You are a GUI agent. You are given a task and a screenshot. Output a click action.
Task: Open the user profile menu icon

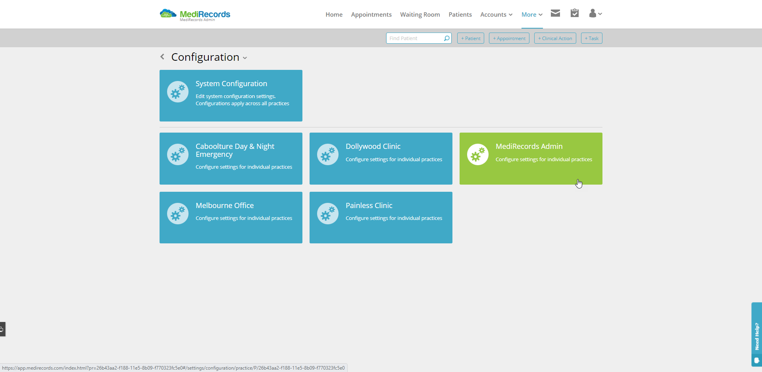pos(595,13)
